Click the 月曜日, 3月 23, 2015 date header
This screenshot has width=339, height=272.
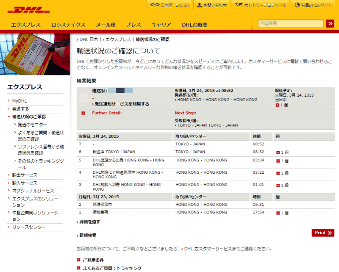(x=99, y=197)
